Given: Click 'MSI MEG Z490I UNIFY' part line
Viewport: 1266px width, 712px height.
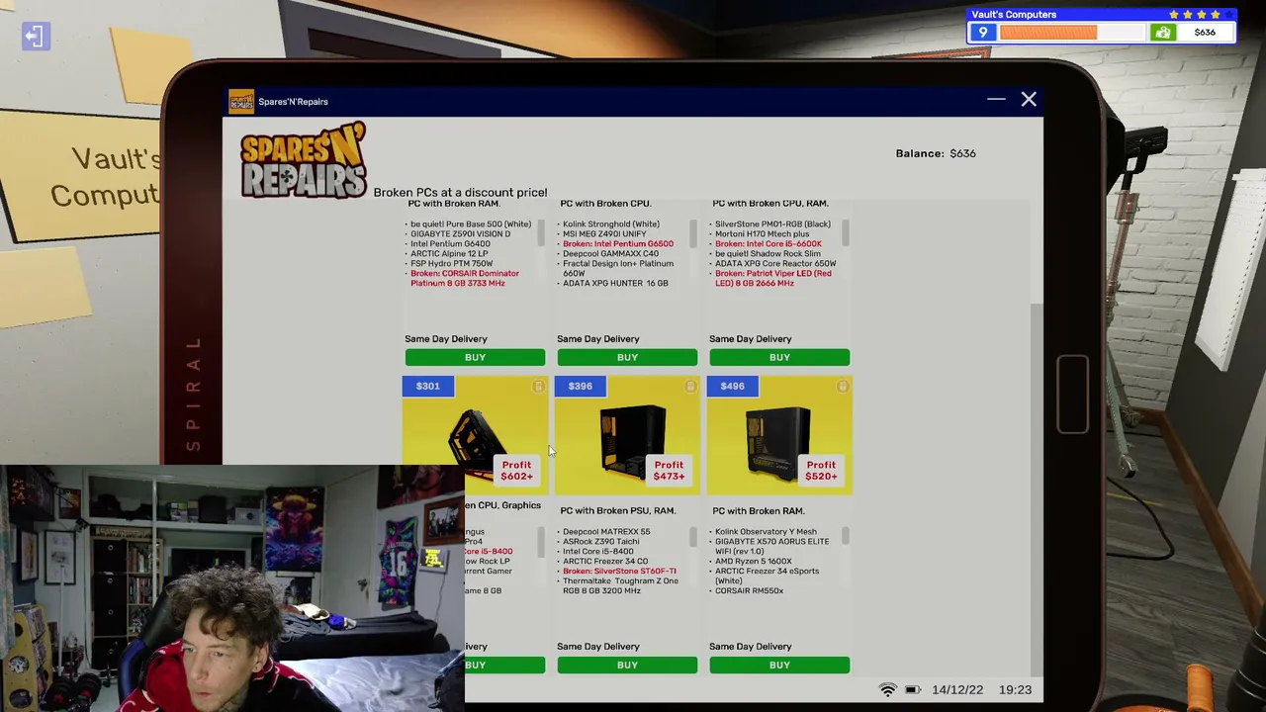Looking at the screenshot, I should point(604,234).
